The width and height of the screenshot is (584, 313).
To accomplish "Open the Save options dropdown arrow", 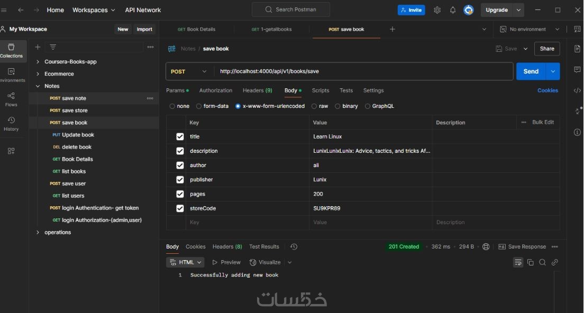I will (x=525, y=49).
